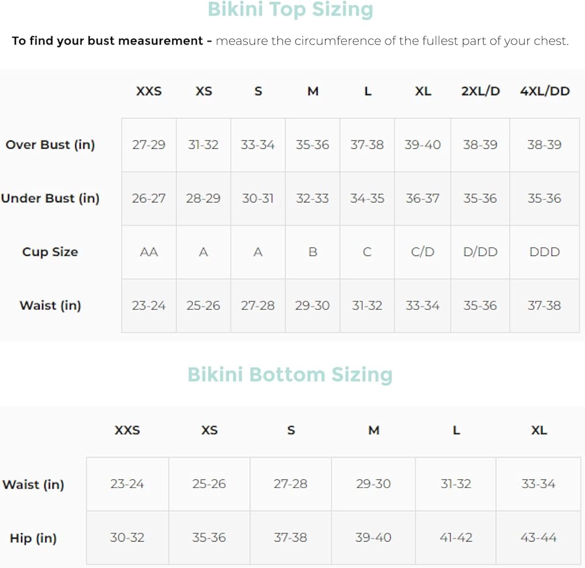Screen dimensions: 585x568
Task: Select the Over Bust (in) row label
Action: 50,145
